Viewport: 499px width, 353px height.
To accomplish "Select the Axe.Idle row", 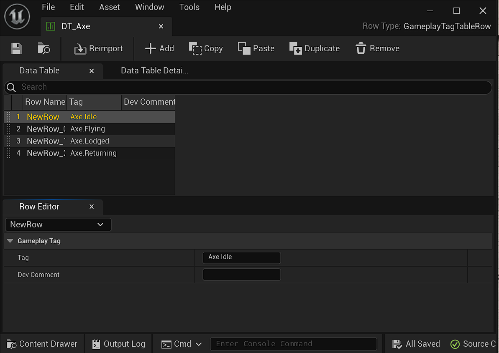I will (x=90, y=117).
